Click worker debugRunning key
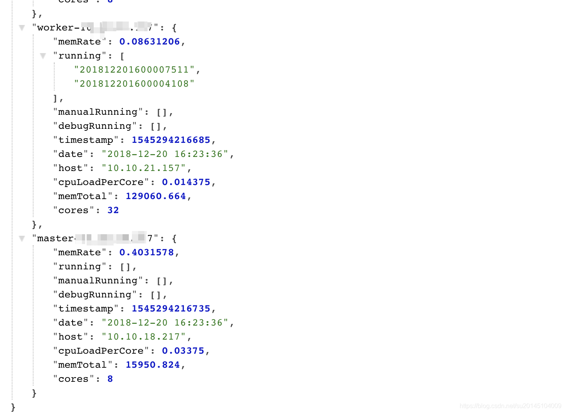The image size is (565, 413). (x=95, y=126)
